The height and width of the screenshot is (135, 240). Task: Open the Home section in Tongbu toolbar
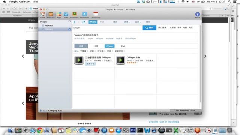(x=42, y=15)
